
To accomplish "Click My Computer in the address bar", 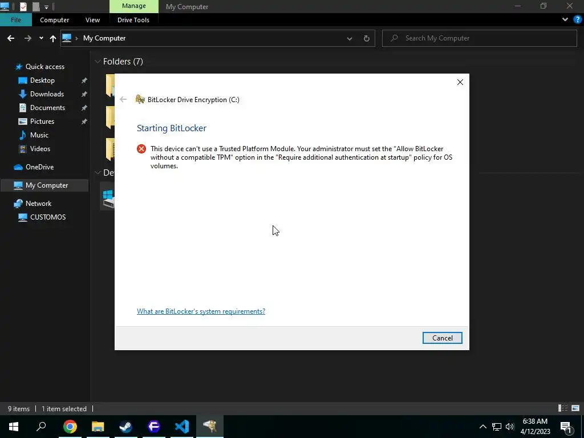I will point(104,38).
